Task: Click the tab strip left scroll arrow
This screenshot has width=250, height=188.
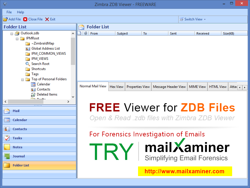Action: [x=240, y=87]
